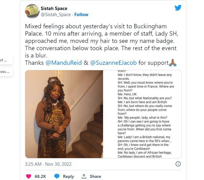Click the Share text label
The image size is (204, 180).
click(95, 176)
